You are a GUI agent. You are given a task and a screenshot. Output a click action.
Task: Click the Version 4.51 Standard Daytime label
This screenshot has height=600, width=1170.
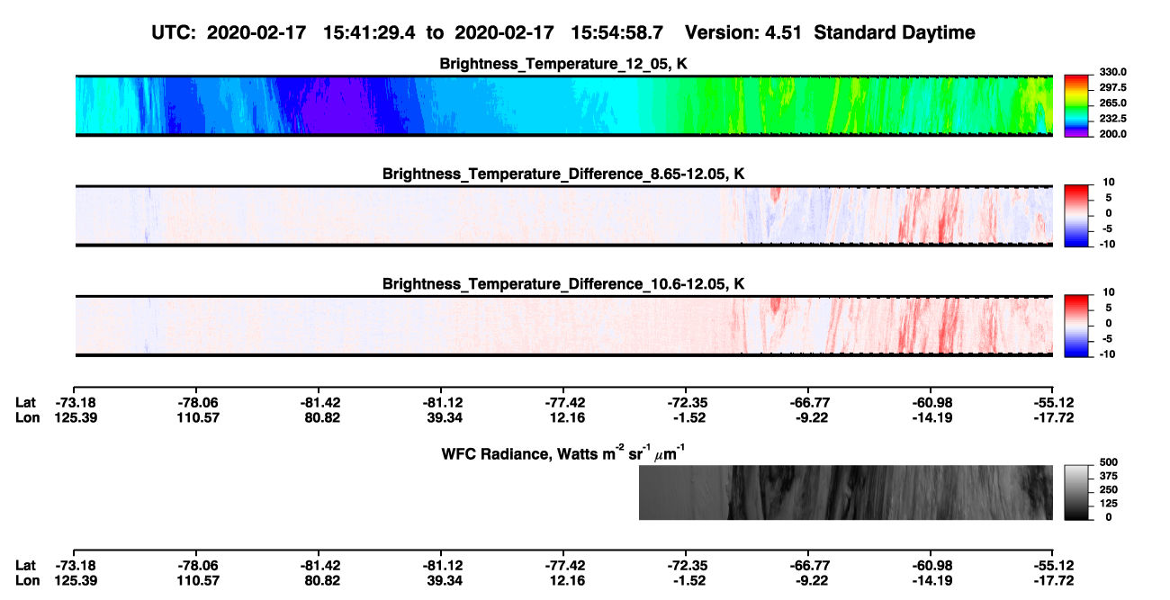830,32
